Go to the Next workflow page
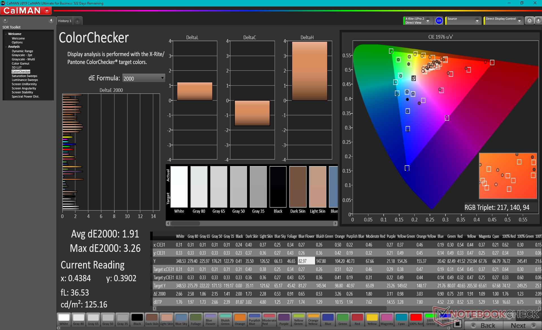 (522, 325)
